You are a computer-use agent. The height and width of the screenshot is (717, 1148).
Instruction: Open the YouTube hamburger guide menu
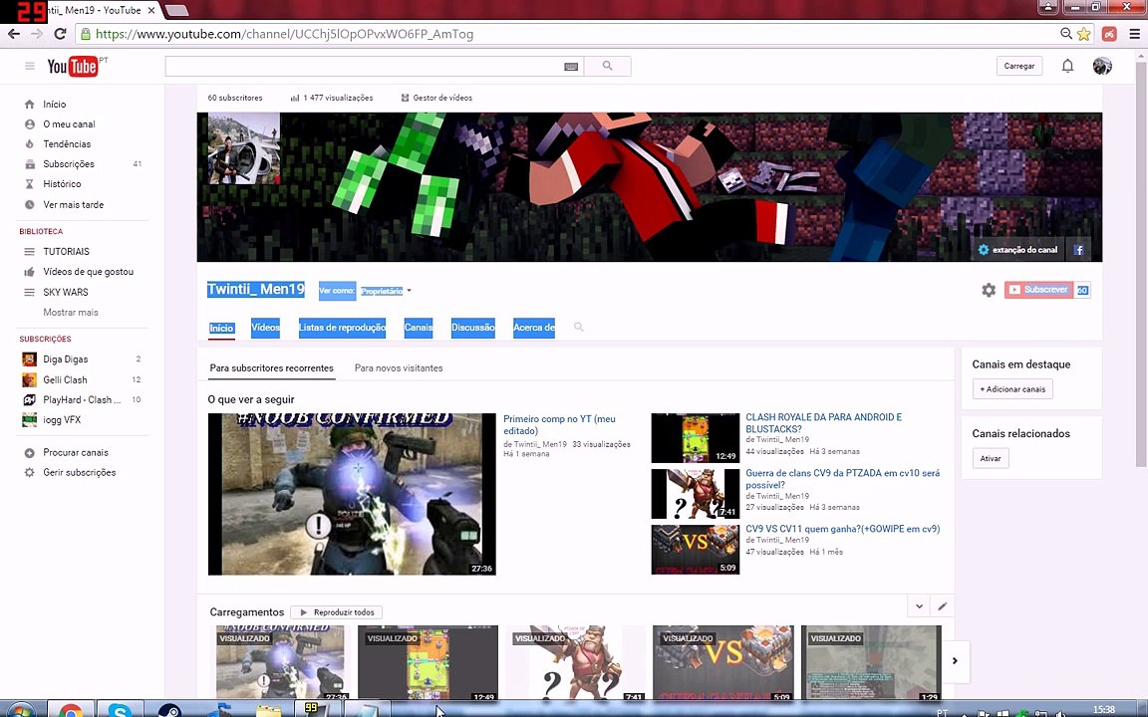(x=29, y=66)
